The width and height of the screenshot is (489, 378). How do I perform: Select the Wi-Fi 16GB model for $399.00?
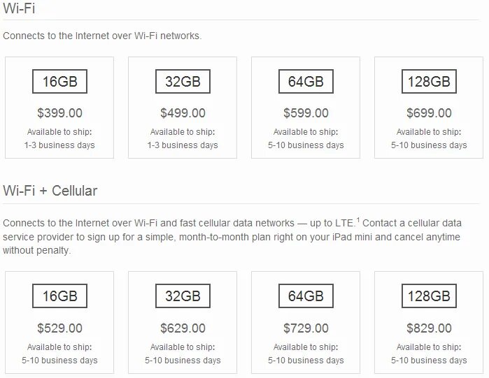click(x=59, y=108)
